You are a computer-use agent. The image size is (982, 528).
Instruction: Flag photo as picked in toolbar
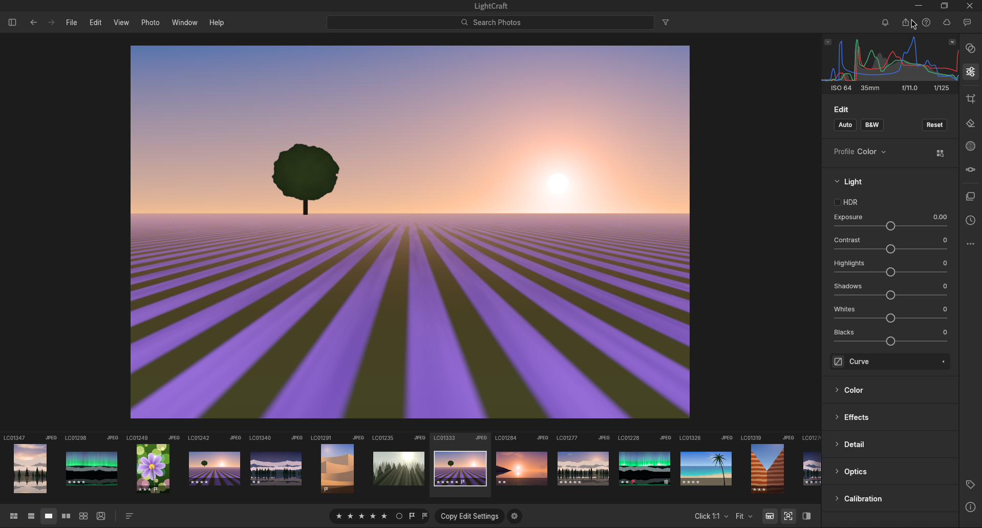412,516
